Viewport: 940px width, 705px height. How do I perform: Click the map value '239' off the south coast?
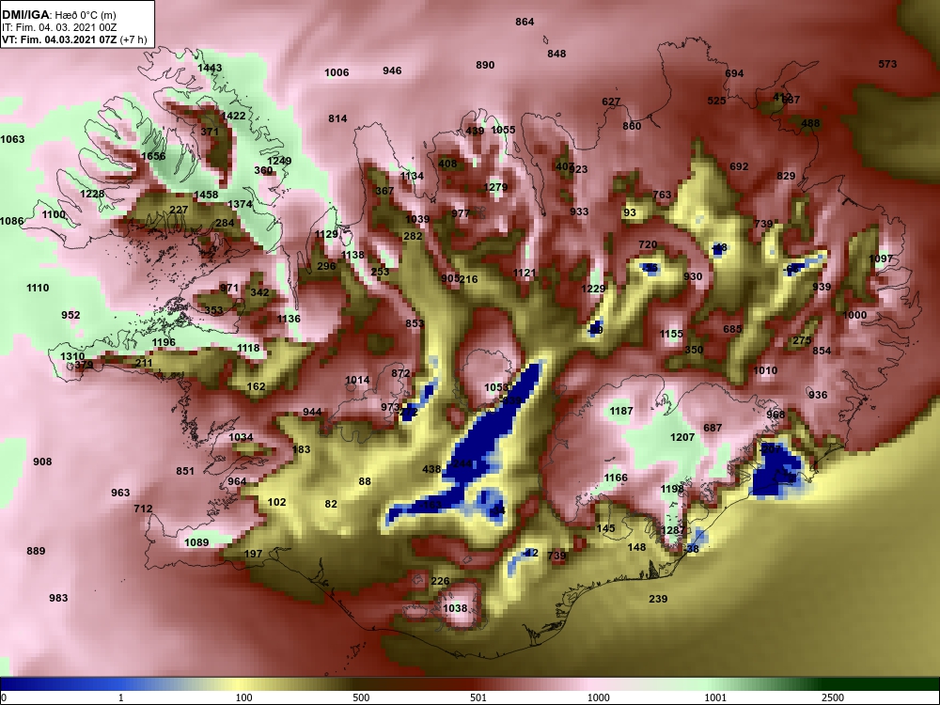pyautogui.click(x=658, y=598)
